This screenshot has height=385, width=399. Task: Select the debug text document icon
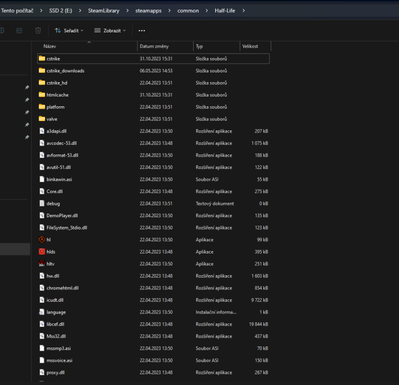click(x=42, y=203)
